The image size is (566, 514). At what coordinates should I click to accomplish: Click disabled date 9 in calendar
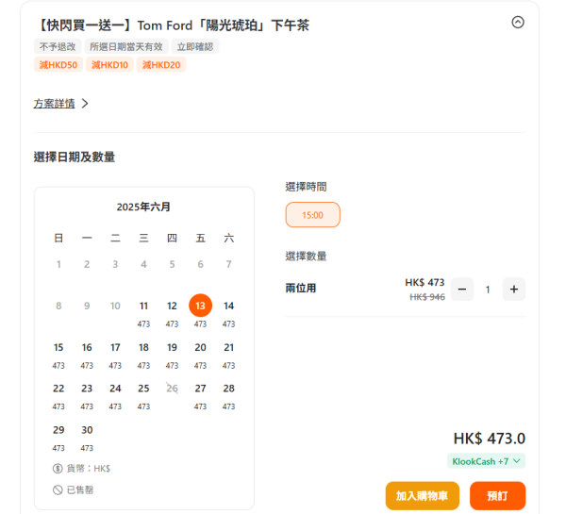pyautogui.click(x=87, y=307)
